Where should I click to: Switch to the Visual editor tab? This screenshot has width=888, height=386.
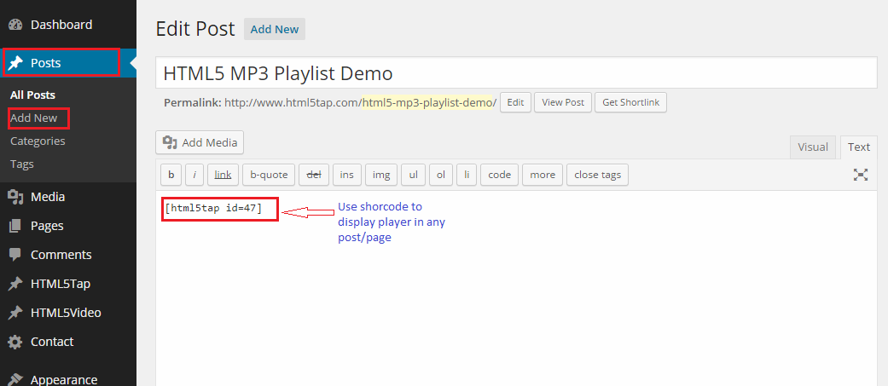click(813, 147)
